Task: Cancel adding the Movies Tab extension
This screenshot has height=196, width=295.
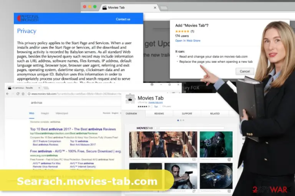Action: [245, 71]
